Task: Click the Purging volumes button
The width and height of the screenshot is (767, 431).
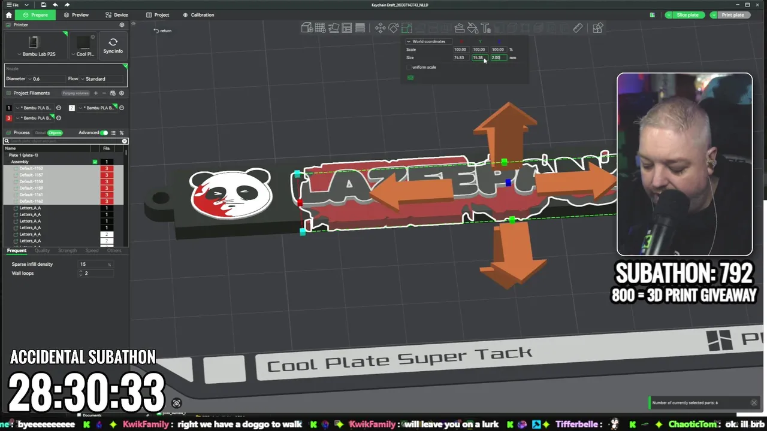Action: [x=76, y=93]
